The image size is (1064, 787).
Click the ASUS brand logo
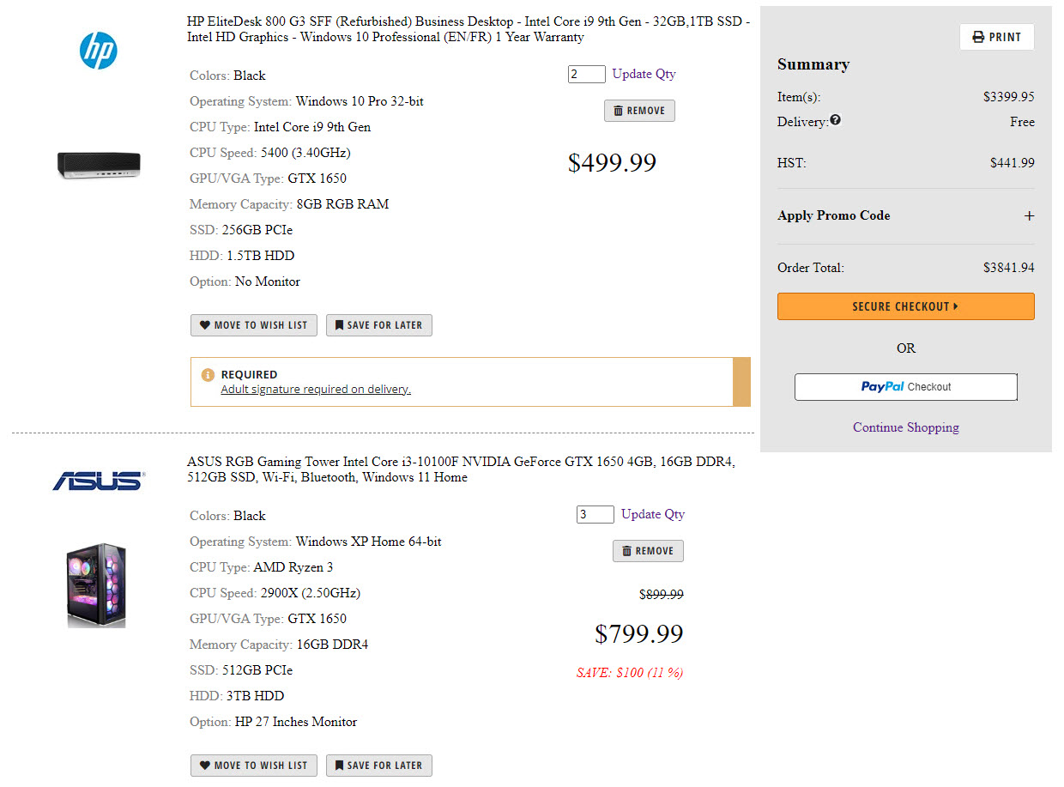pyautogui.click(x=99, y=481)
